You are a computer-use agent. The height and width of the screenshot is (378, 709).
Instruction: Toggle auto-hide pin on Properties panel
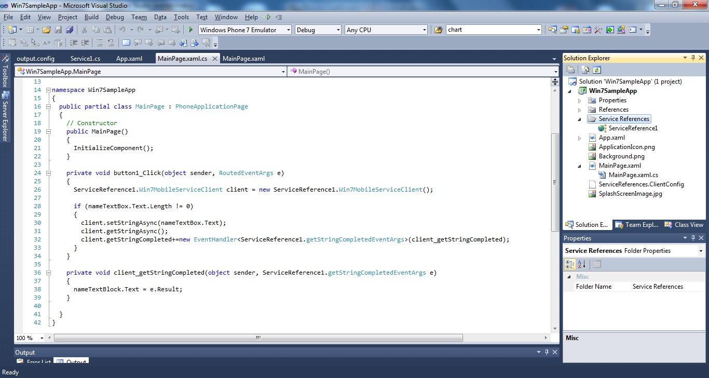(693, 238)
